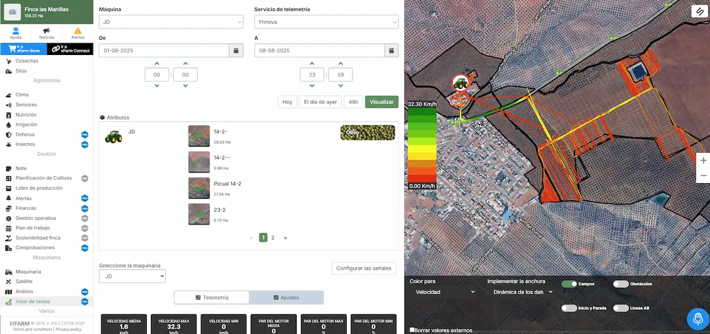Select the Picual 14-2 field thumbnail
The height and width of the screenshot is (334, 710).
click(x=199, y=188)
